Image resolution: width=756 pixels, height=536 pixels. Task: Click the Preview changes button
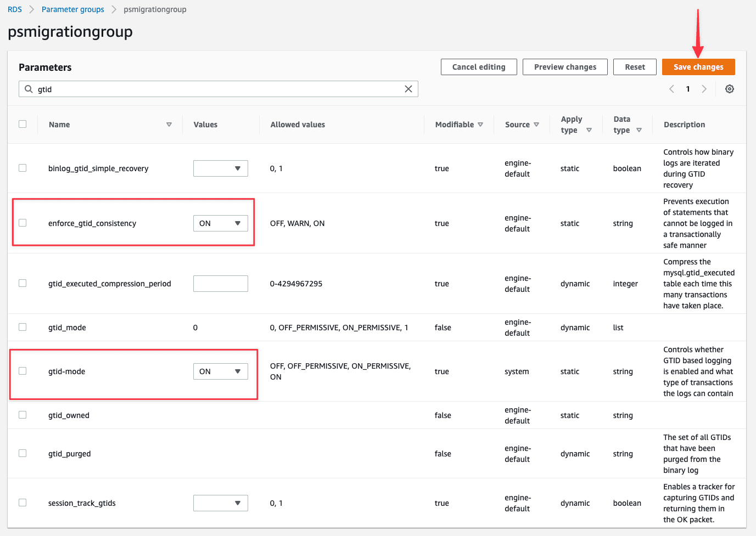(565, 67)
